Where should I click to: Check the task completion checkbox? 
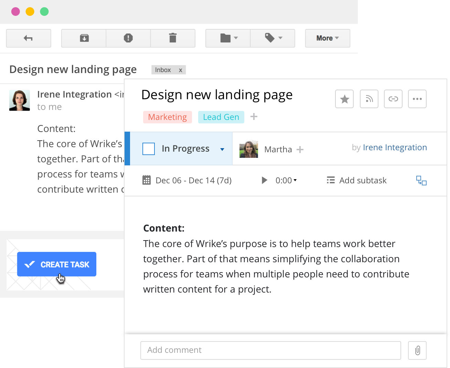pyautogui.click(x=149, y=149)
